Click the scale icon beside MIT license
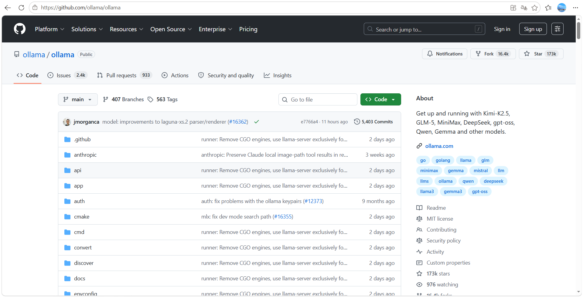The height and width of the screenshot is (297, 583). click(x=419, y=219)
